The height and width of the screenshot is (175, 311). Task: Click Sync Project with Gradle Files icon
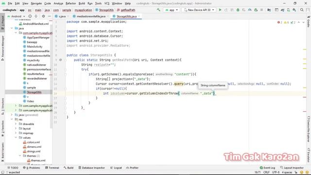(x=282, y=10)
